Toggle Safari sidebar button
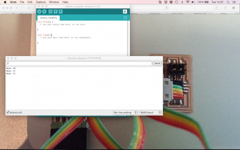240x150 pixels. tap(30, 8)
